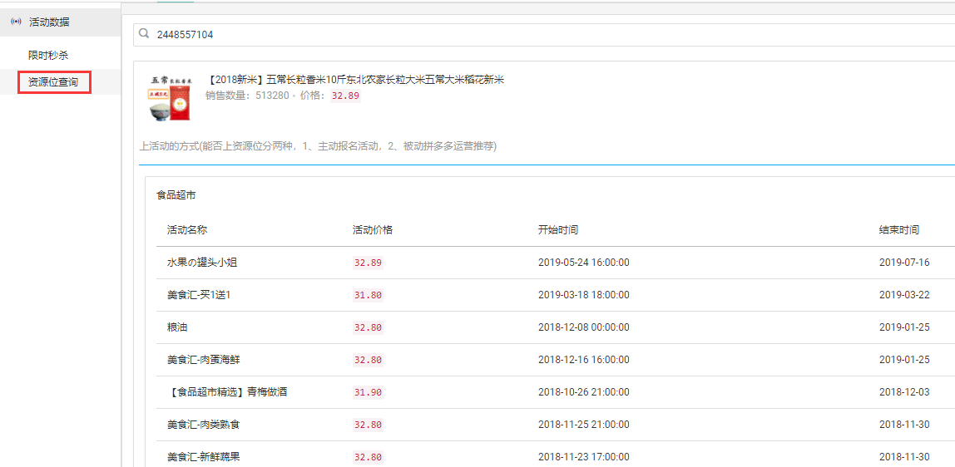Viewport: 955px width, 467px height.
Task: Open the 美食汇-买1送1 activity
Action: [x=199, y=295]
